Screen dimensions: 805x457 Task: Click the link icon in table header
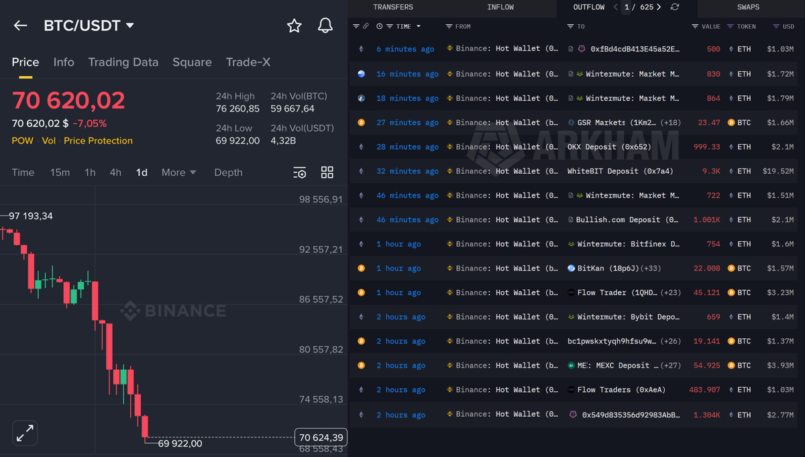pos(366,27)
